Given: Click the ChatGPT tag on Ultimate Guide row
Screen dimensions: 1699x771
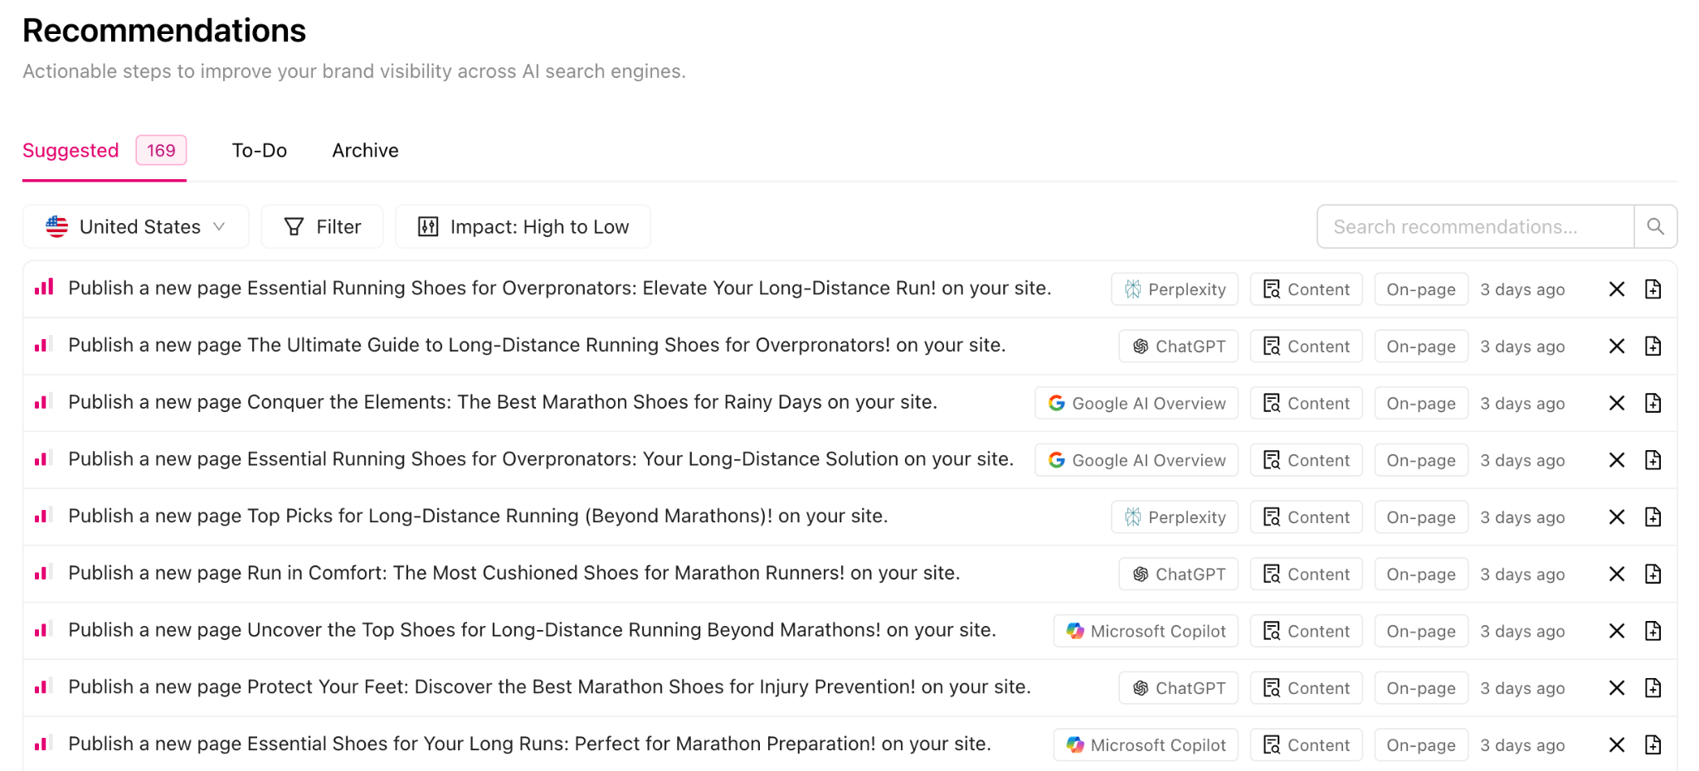Looking at the screenshot, I should (x=1178, y=347).
